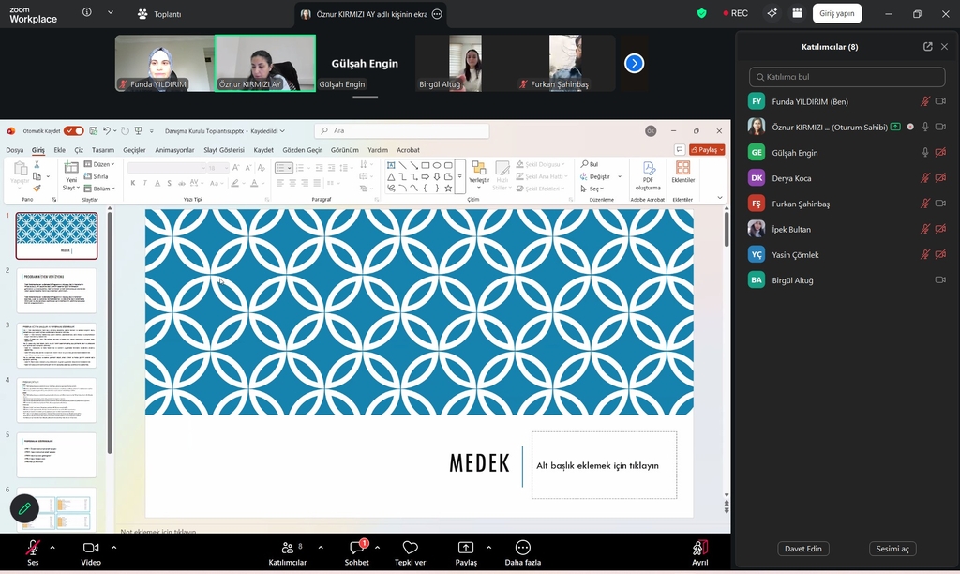Open the Sohbet chat panel
This screenshot has height=574, width=960.
click(356, 549)
